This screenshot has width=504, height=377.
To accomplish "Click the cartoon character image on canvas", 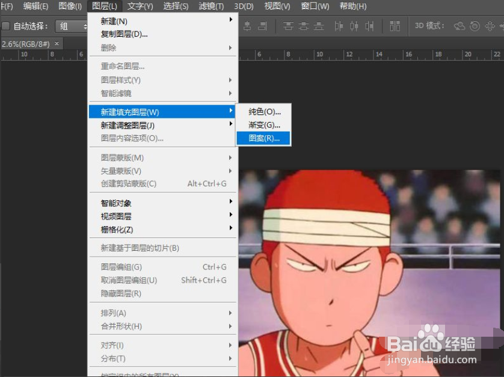I will tap(370, 273).
